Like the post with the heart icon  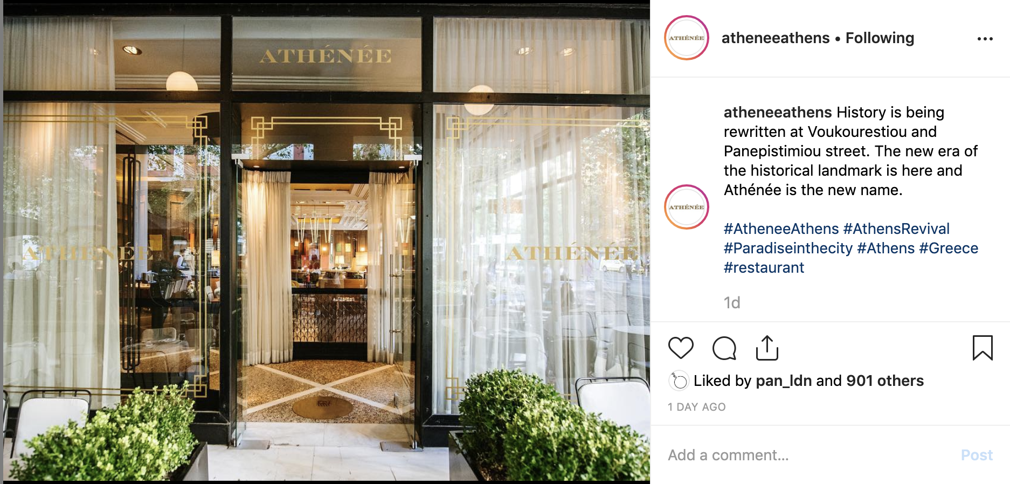click(681, 348)
